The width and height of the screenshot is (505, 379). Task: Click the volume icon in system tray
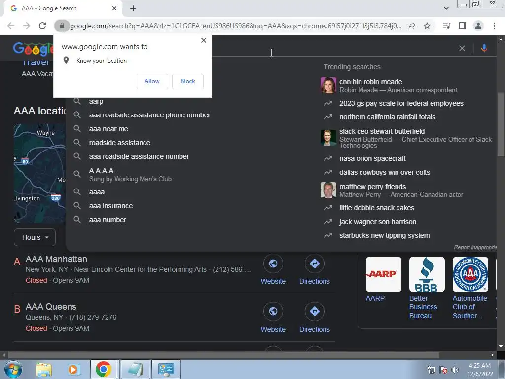pos(455,369)
